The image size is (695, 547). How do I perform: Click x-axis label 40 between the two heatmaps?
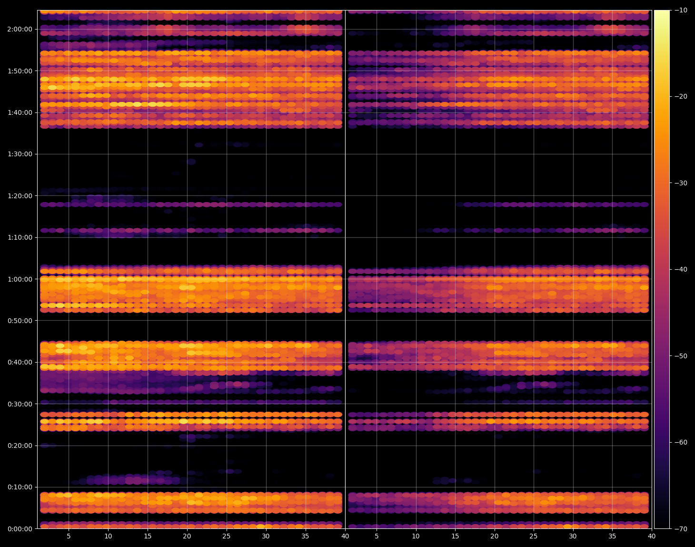click(345, 537)
